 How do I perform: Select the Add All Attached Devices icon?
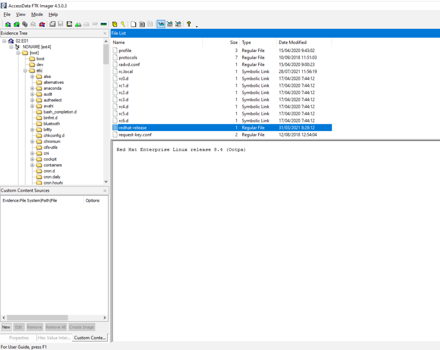point(16,24)
